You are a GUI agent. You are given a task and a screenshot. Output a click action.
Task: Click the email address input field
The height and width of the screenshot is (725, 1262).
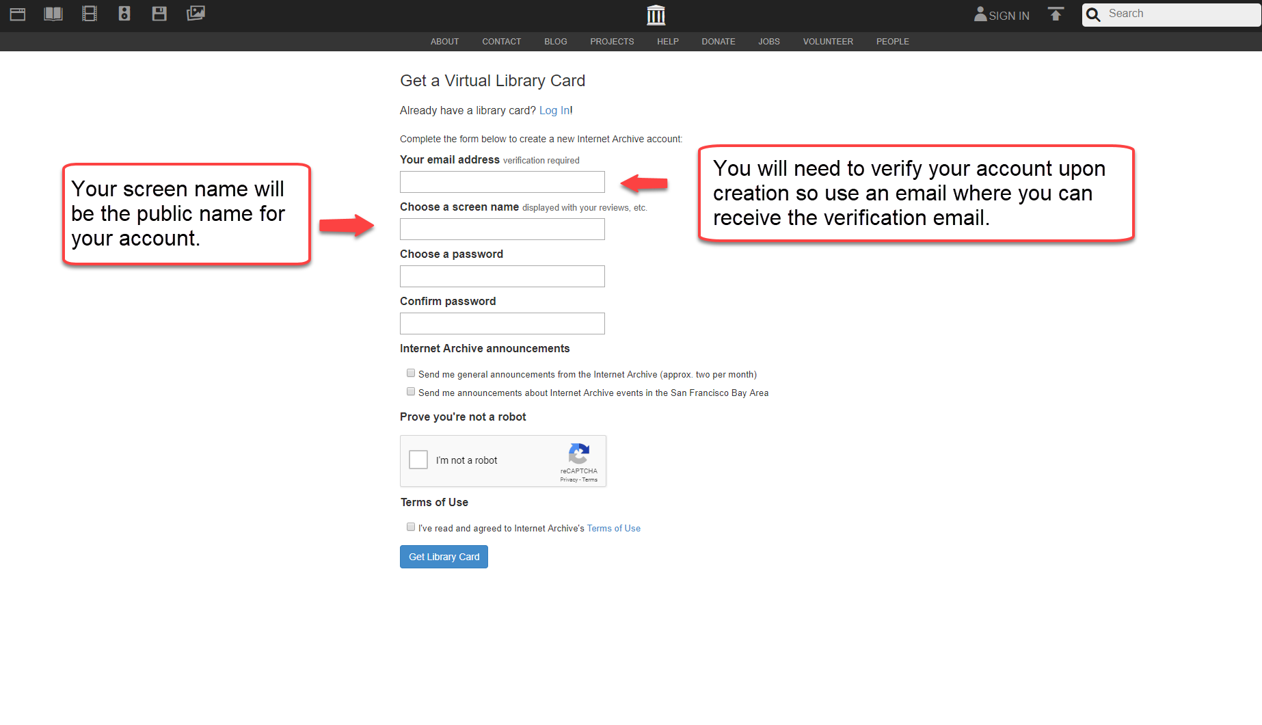coord(502,182)
